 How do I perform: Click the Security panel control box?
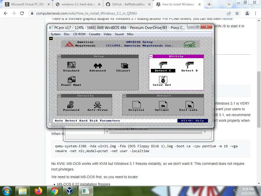59,96
